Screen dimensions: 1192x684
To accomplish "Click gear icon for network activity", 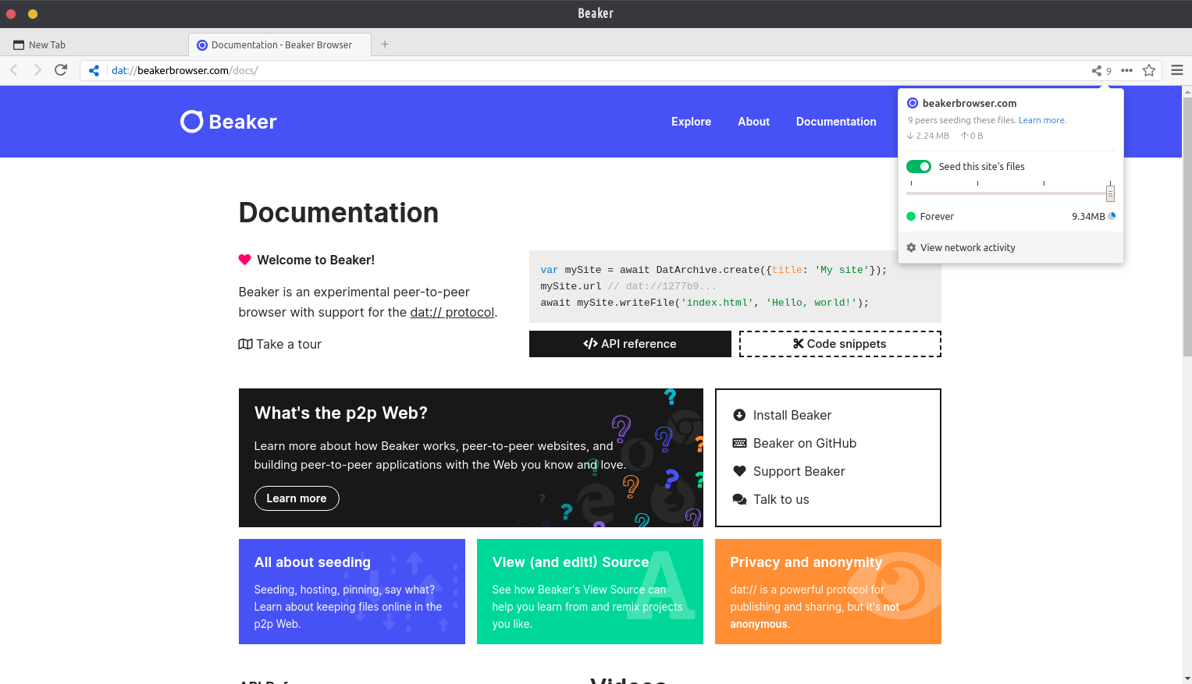I will (x=911, y=248).
